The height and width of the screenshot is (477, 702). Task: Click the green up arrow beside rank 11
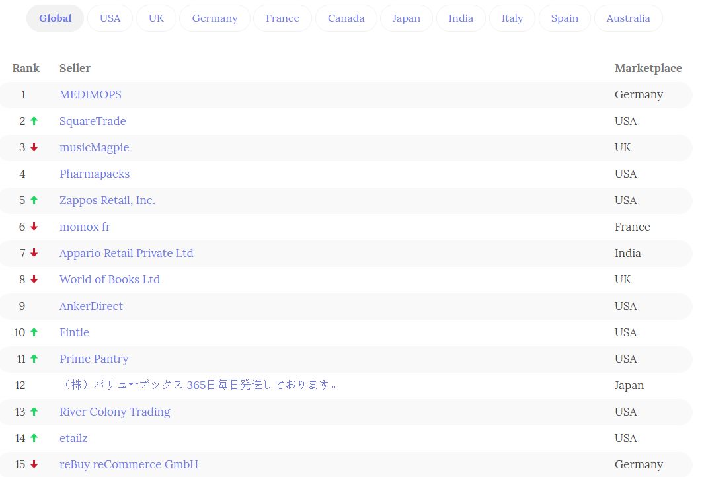click(x=34, y=359)
